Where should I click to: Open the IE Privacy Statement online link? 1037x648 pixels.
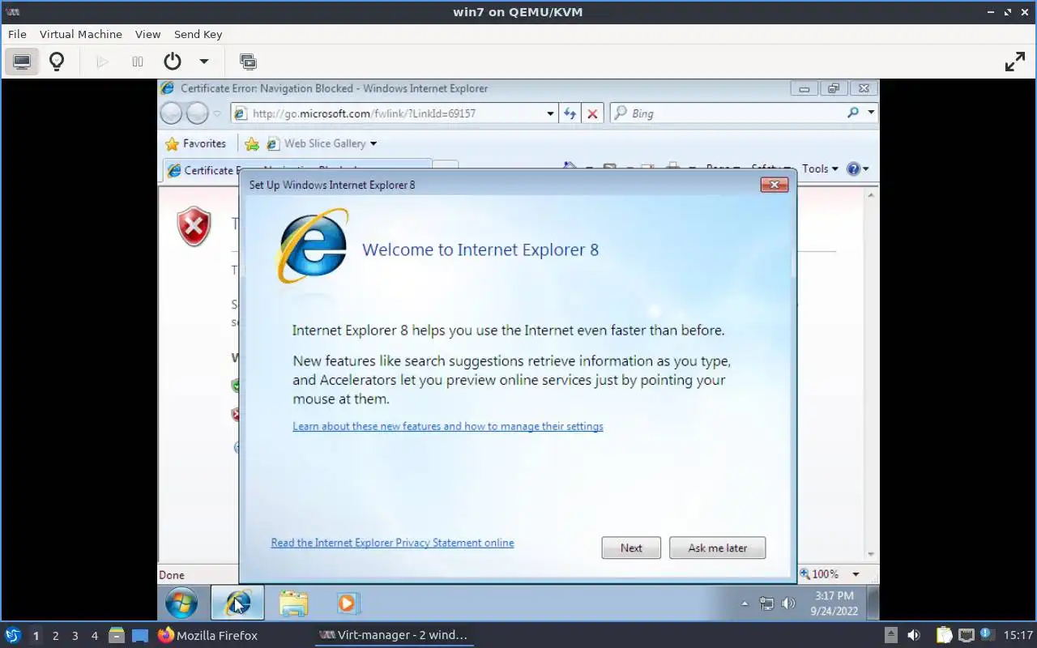pyautogui.click(x=392, y=543)
